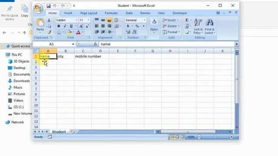Image resolution: width=278 pixels, height=156 pixels.
Task: Activate the Format Painter brush
Action: tap(49, 32)
